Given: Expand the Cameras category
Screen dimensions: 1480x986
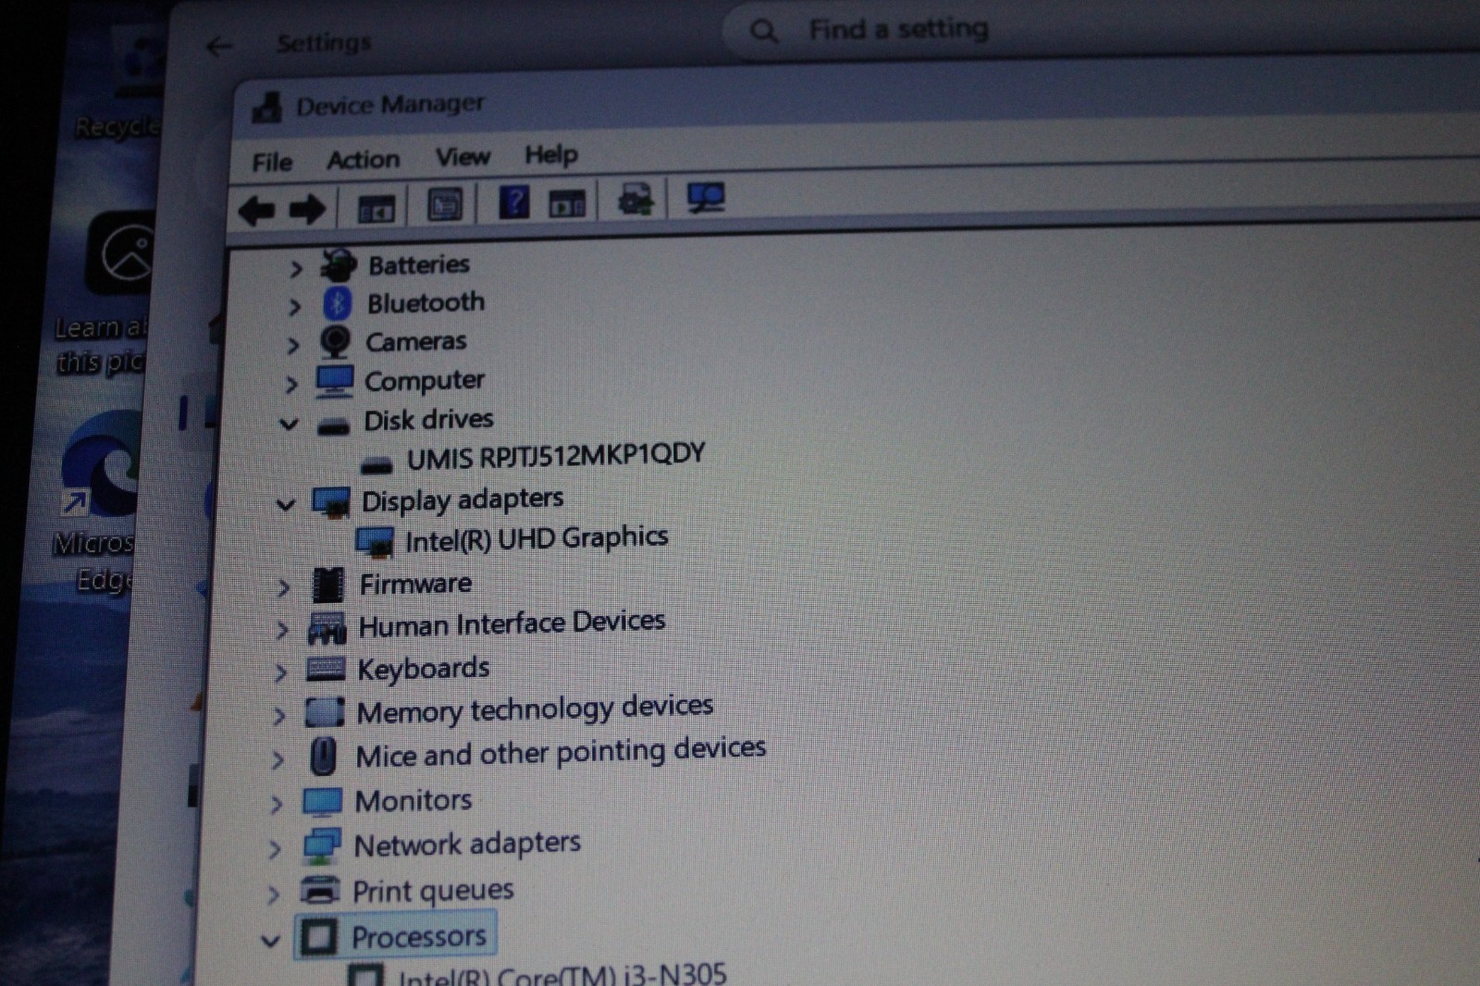Looking at the screenshot, I should coord(293,346).
